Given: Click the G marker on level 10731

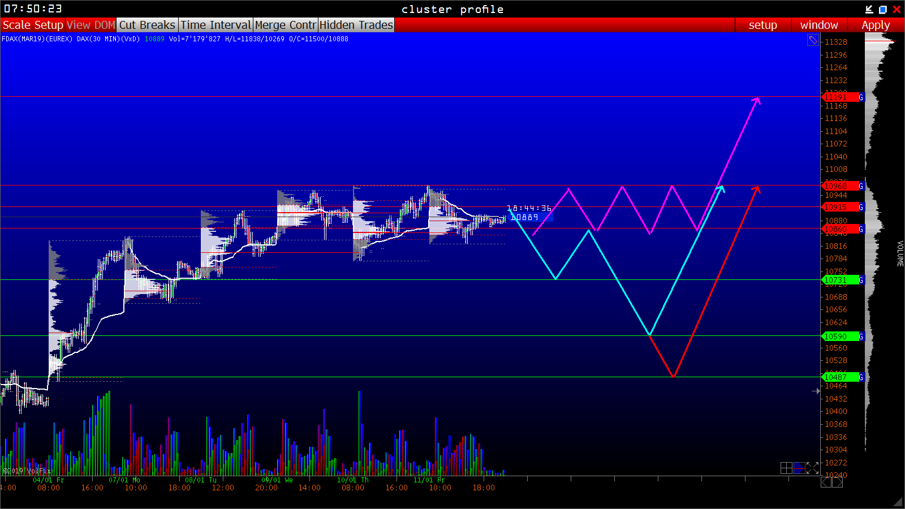Looking at the screenshot, I should (x=861, y=280).
